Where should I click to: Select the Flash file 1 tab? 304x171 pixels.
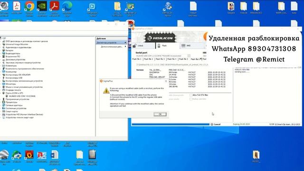(x=137, y=59)
